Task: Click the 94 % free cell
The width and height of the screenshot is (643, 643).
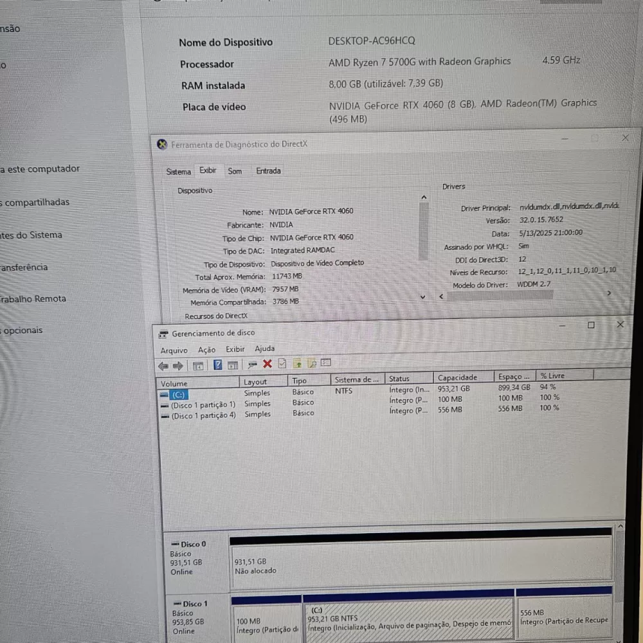Action: (547, 386)
